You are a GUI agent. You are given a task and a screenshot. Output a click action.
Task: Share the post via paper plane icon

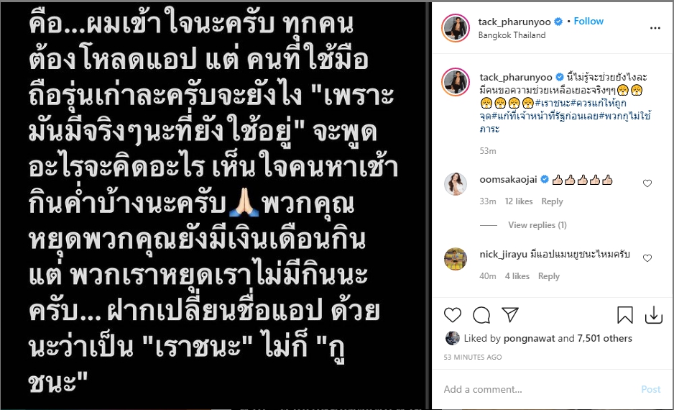coord(510,315)
